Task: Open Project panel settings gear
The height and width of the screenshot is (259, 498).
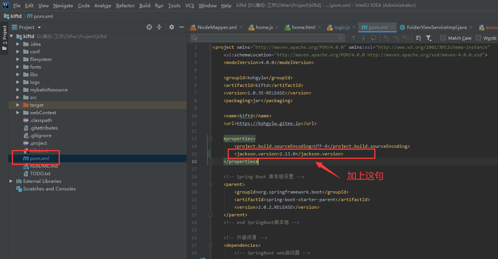Action: tap(172, 27)
